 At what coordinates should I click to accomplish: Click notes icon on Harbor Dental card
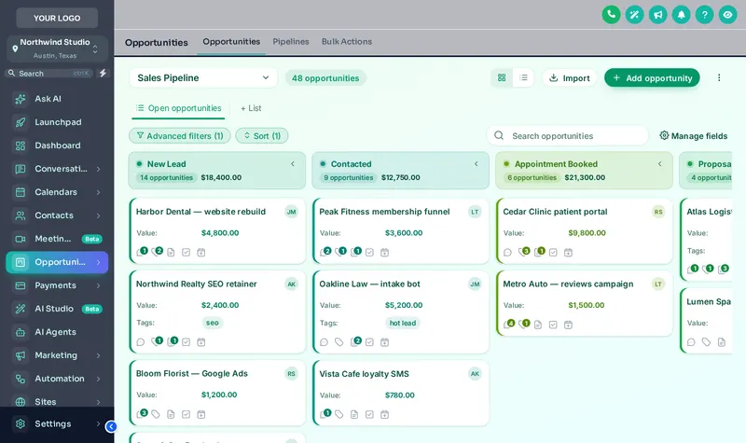[171, 252]
